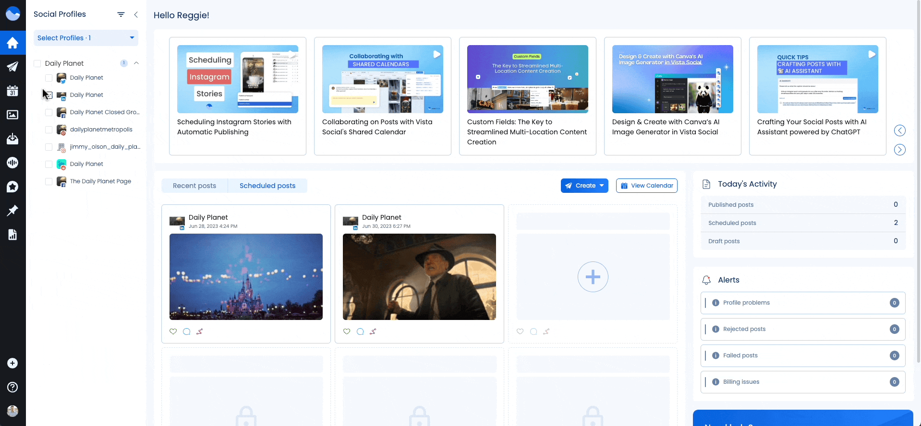
Task: Switch to the Recent posts tab
Action: [x=194, y=186]
